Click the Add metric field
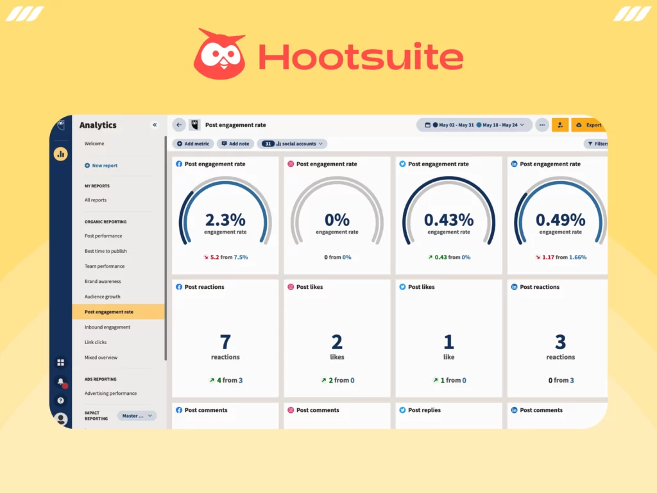Image resolution: width=657 pixels, height=493 pixels. 192,144
